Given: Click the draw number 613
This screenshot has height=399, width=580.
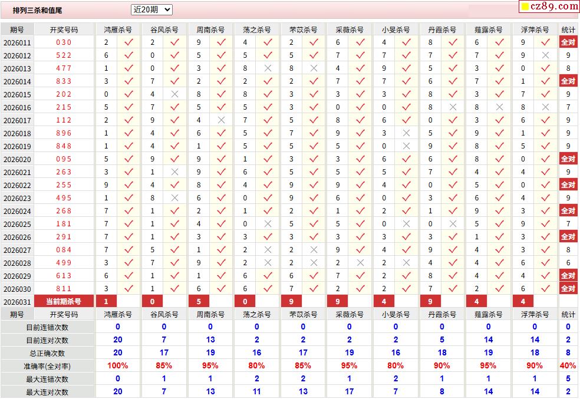Looking at the screenshot, I should coord(64,276).
